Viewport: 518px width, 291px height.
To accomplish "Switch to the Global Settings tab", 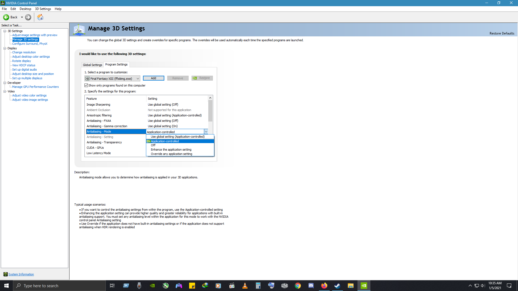I will tap(92, 65).
